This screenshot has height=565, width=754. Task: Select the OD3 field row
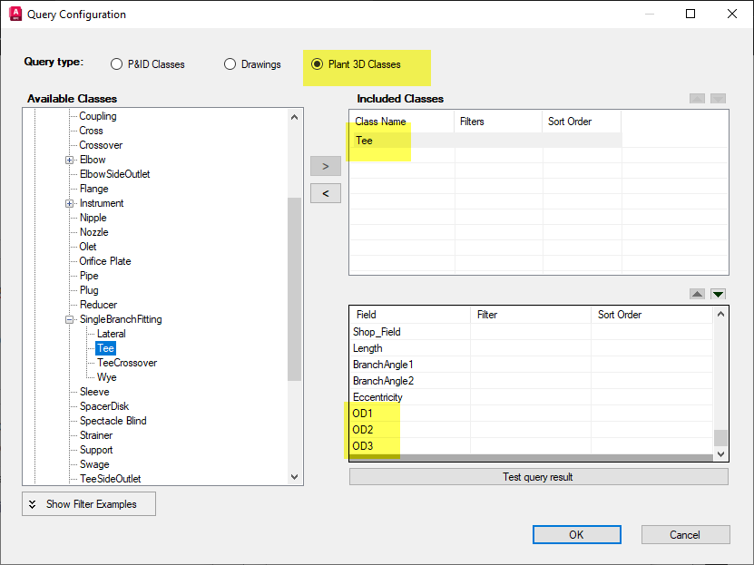tap(531, 446)
